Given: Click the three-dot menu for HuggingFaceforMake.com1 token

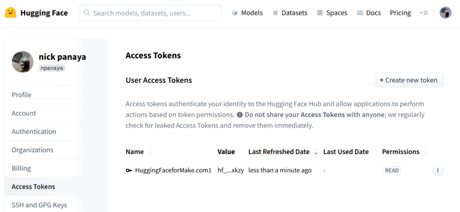Looking at the screenshot, I should pos(438,170).
